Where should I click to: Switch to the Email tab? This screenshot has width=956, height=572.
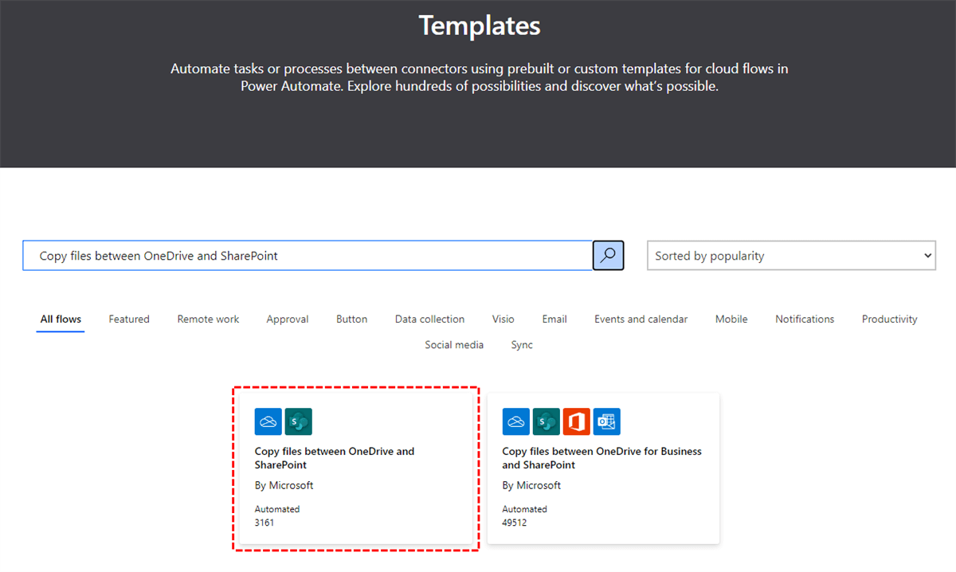tap(554, 319)
